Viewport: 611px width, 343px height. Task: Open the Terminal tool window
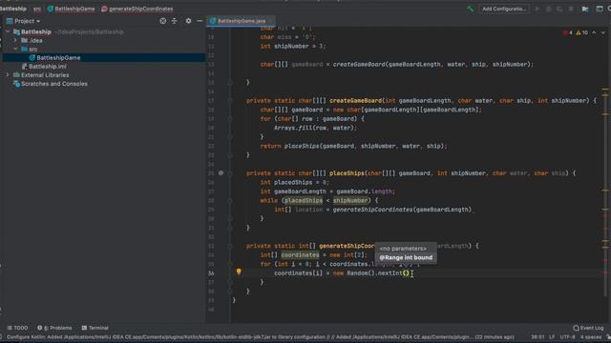coord(95,328)
